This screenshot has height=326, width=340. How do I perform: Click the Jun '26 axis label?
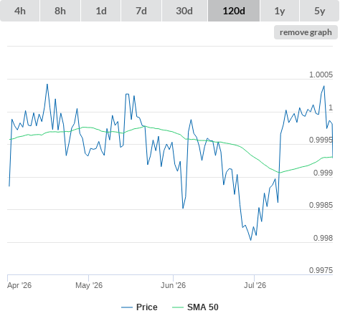coord(173,285)
